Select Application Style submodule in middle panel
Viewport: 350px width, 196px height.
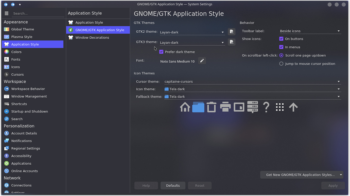coord(98,23)
